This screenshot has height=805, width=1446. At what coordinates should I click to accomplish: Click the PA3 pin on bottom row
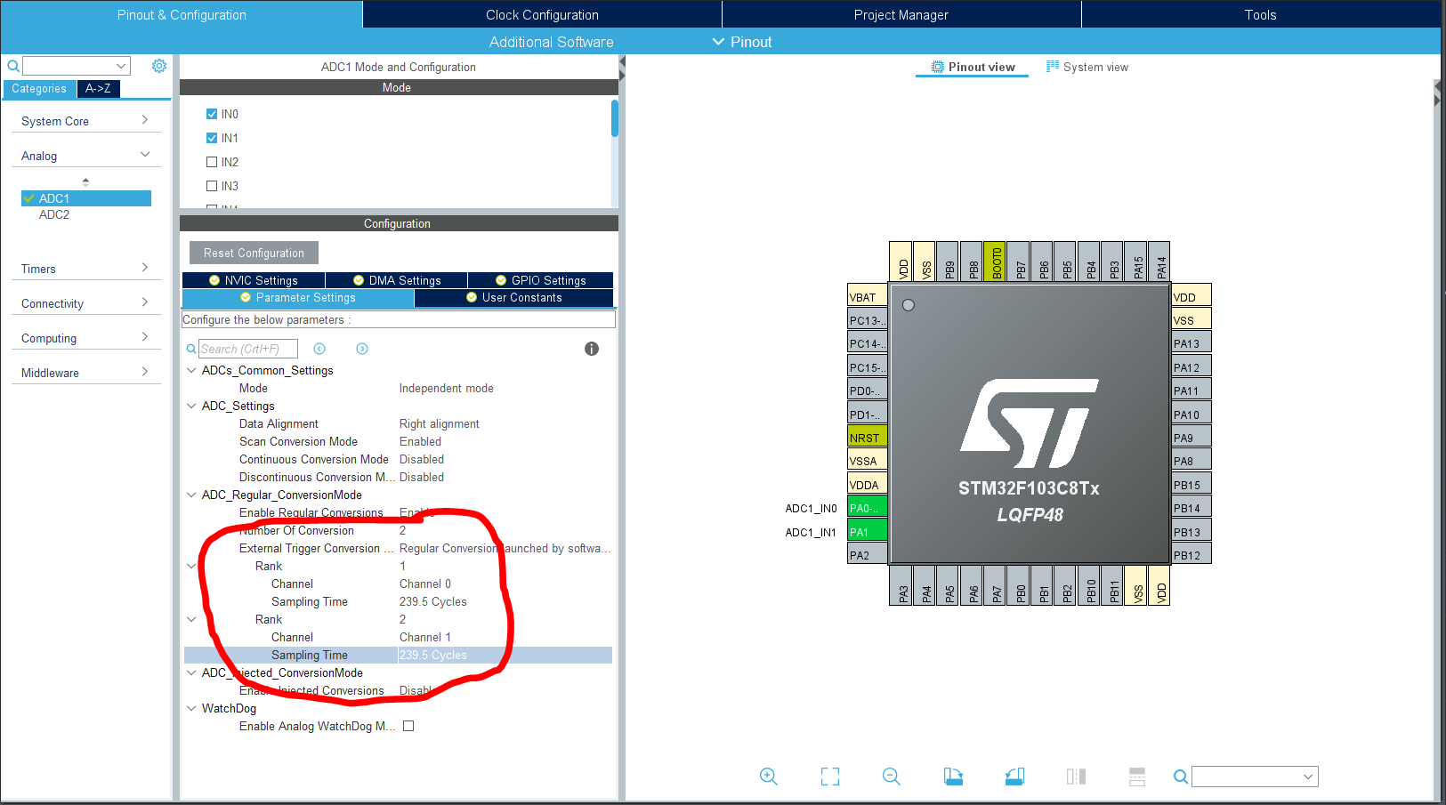[x=901, y=585]
